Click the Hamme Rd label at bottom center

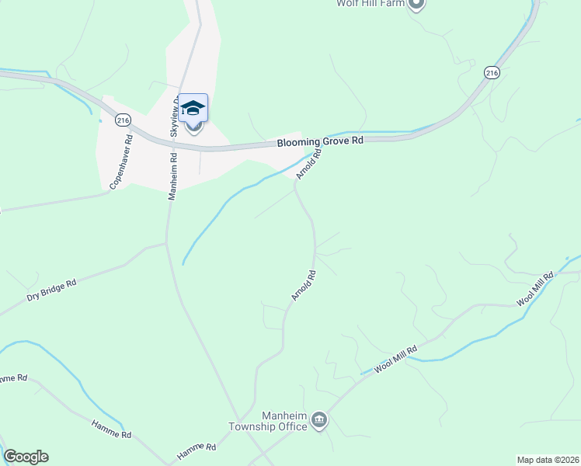point(197,450)
